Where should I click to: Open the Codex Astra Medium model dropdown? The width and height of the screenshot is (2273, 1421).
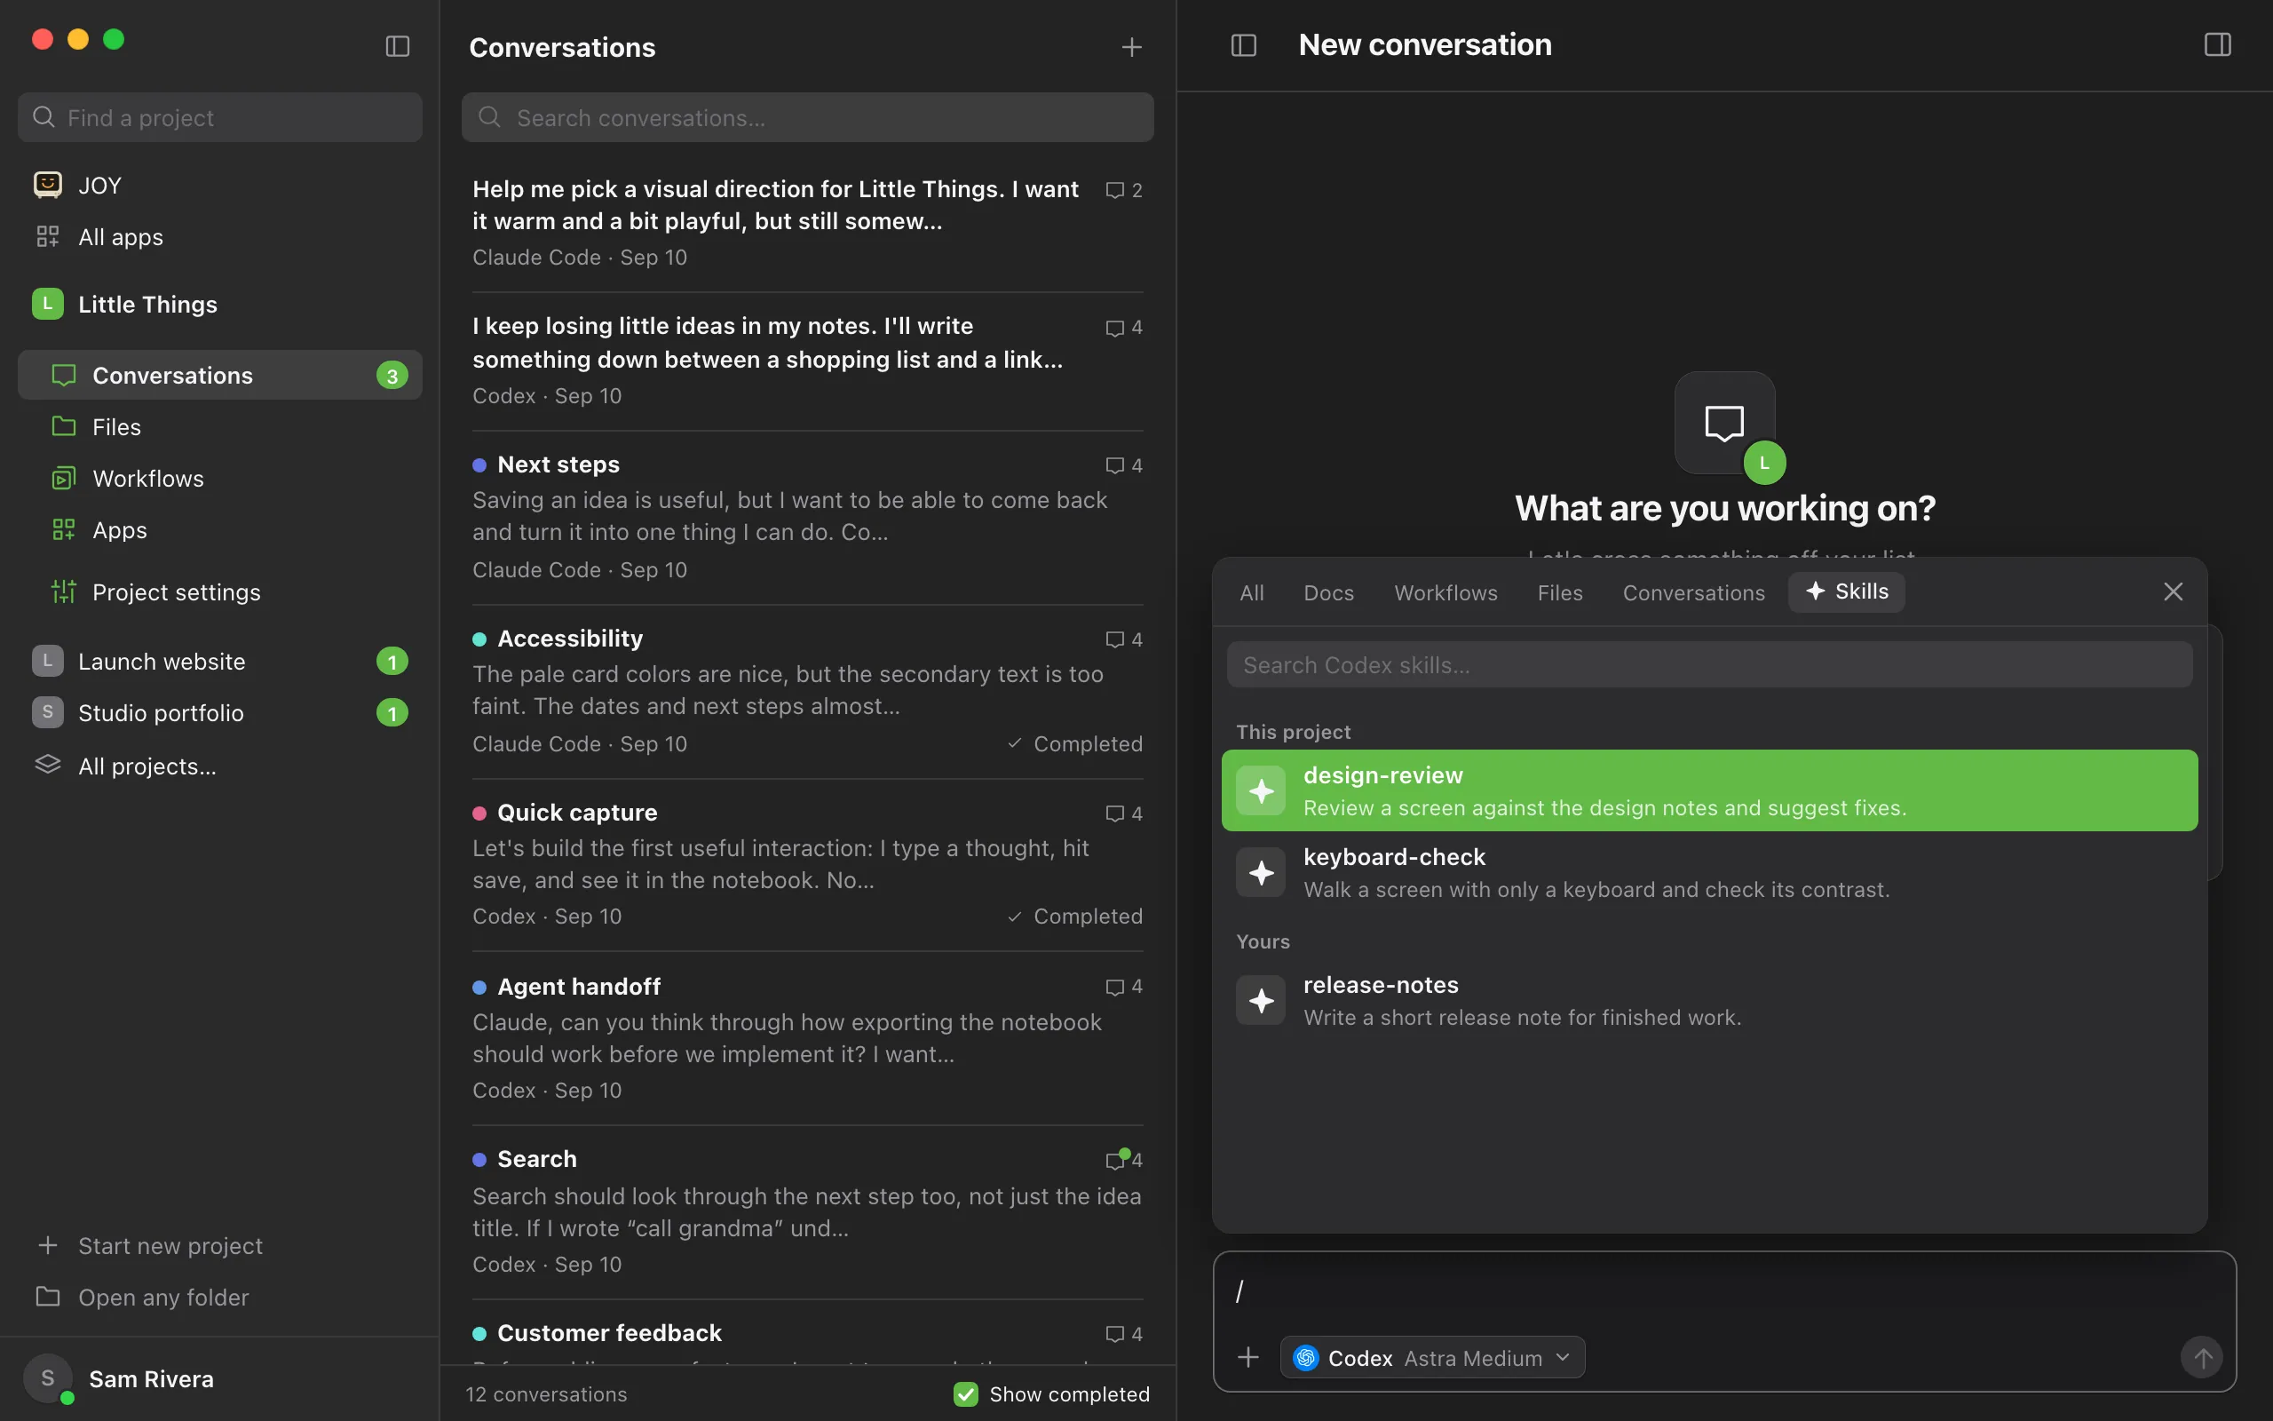1432,1357
